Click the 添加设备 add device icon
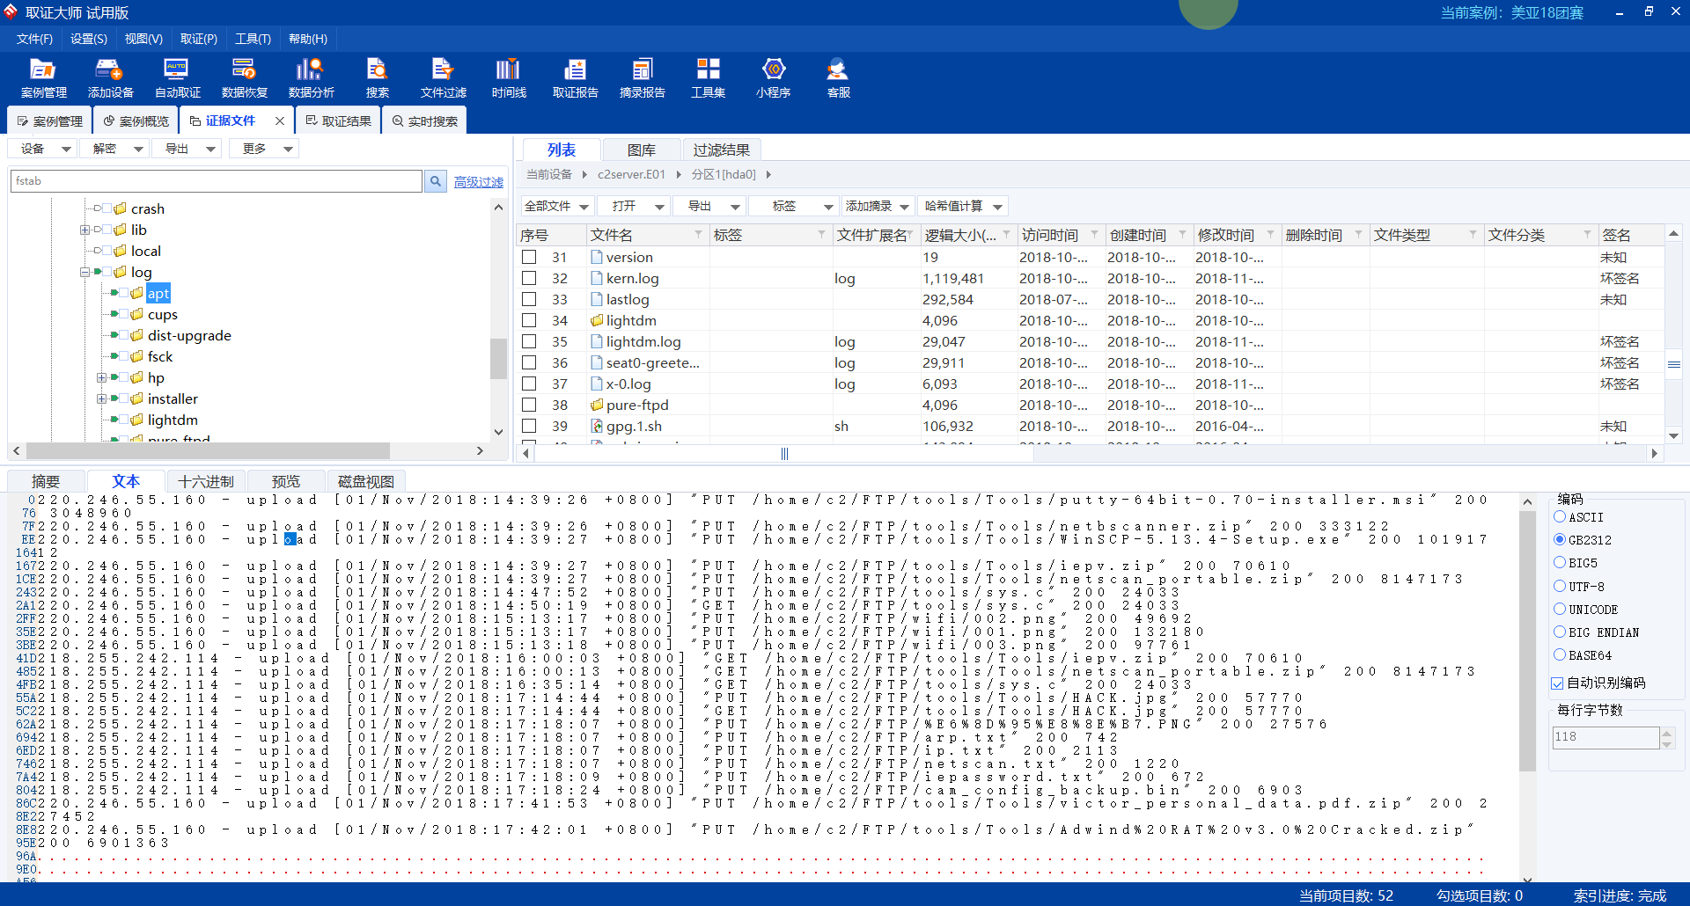This screenshot has width=1690, height=906. [x=110, y=78]
